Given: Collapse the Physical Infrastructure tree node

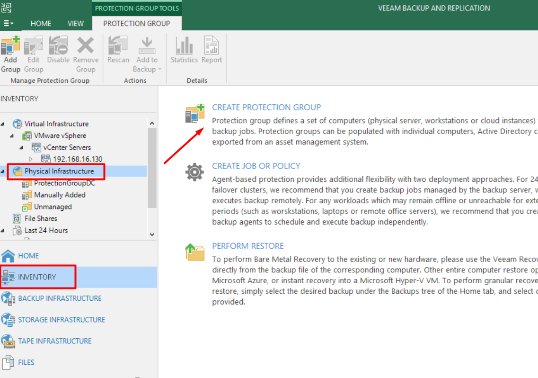Looking at the screenshot, I should (3, 171).
